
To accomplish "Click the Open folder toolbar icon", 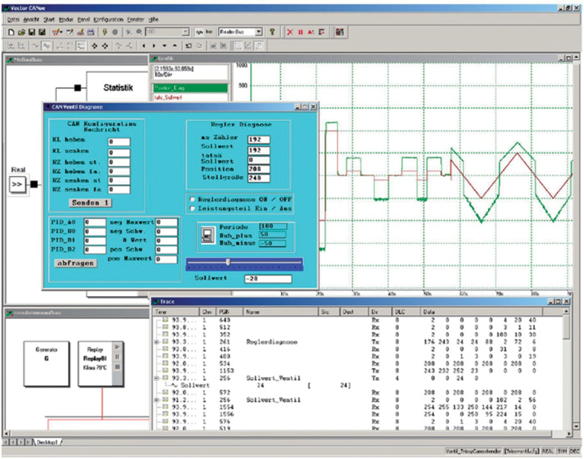I will pyautogui.click(x=21, y=32).
